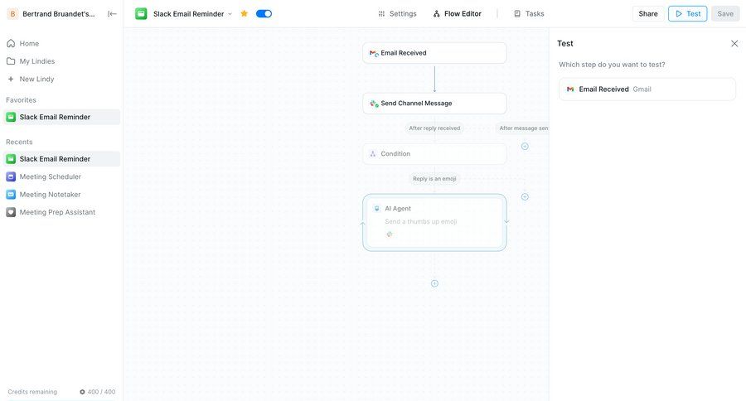Click the Gmail icon on Email Received node

point(374,53)
